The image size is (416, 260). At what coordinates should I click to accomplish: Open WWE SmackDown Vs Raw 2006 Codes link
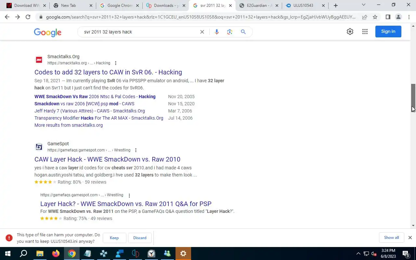tap(95, 97)
